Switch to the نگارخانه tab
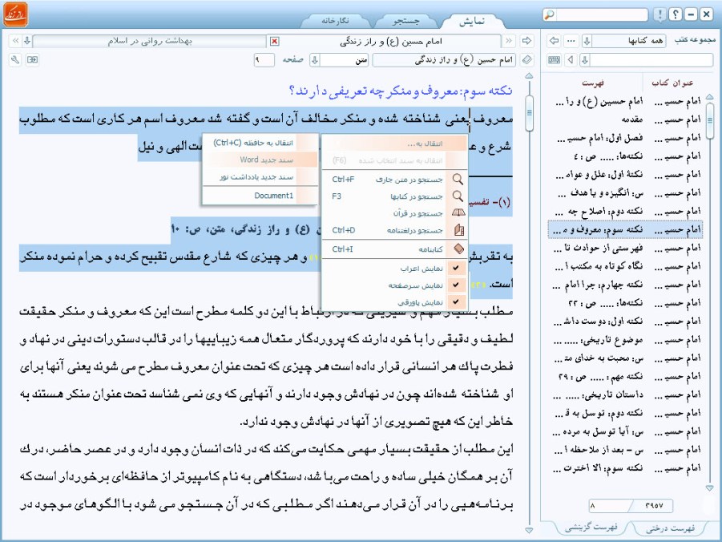The width and height of the screenshot is (722, 542). pos(335,22)
